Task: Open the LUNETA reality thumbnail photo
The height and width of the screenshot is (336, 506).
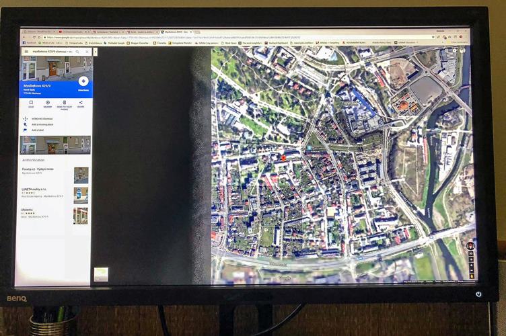Action: click(x=81, y=196)
